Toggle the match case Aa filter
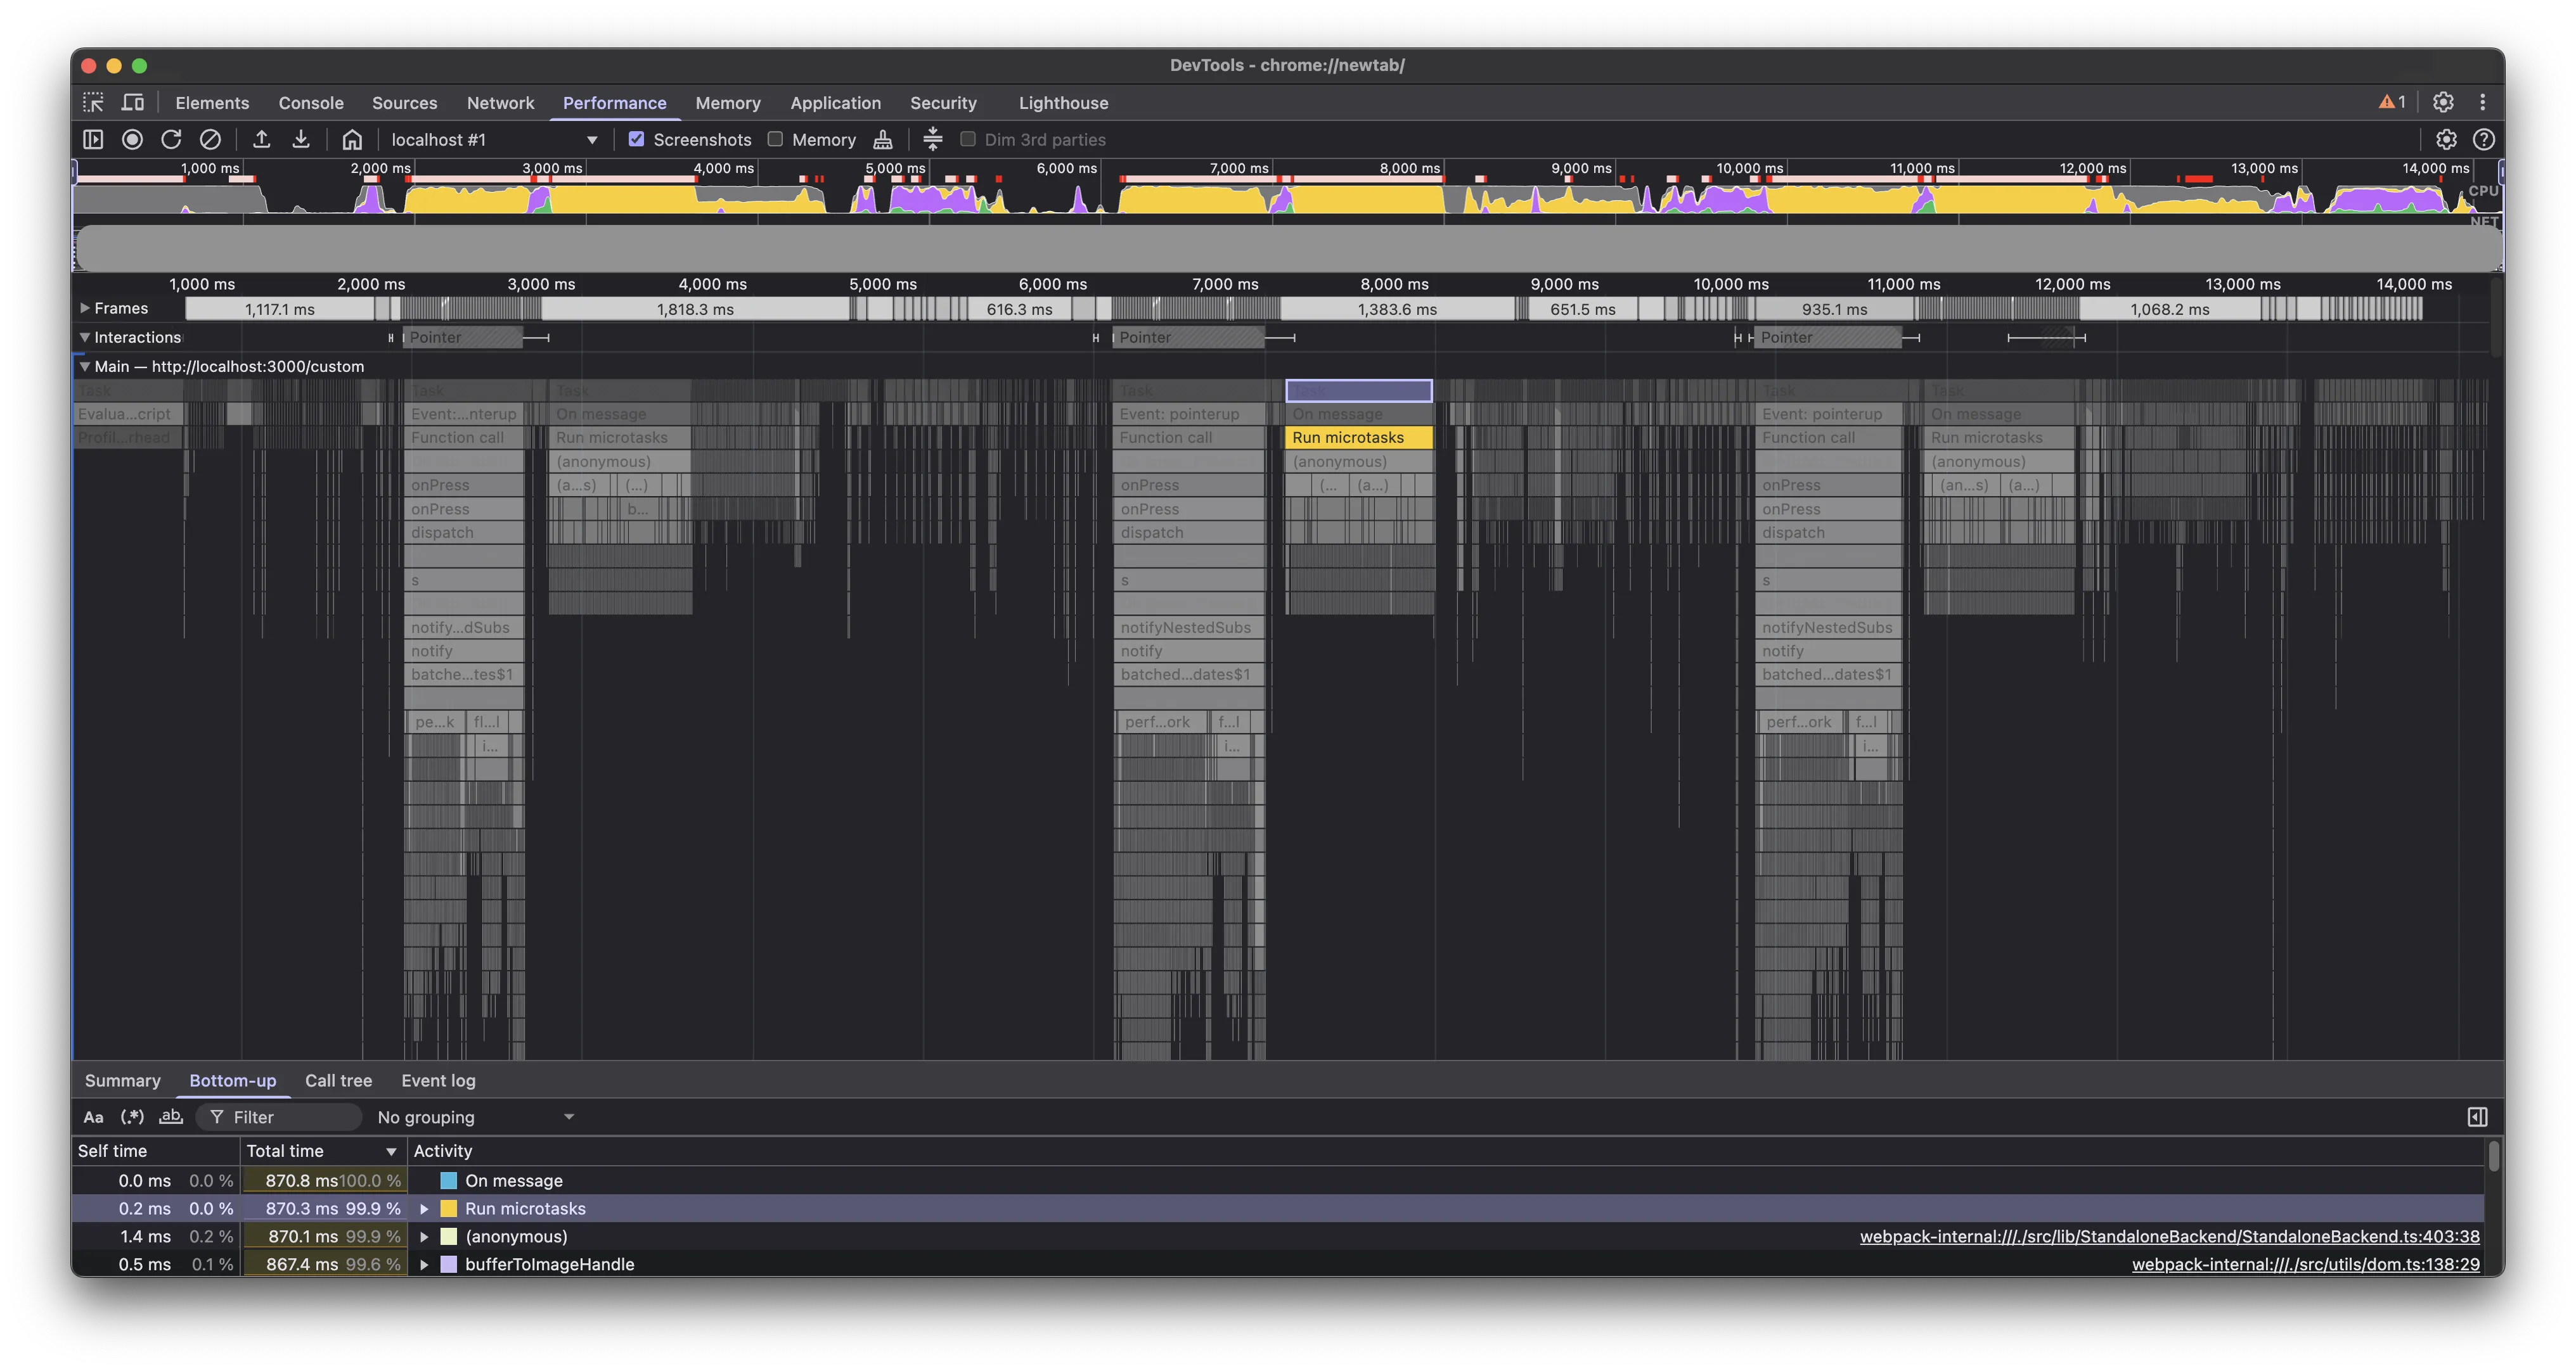The image size is (2576, 1371). (x=93, y=1117)
